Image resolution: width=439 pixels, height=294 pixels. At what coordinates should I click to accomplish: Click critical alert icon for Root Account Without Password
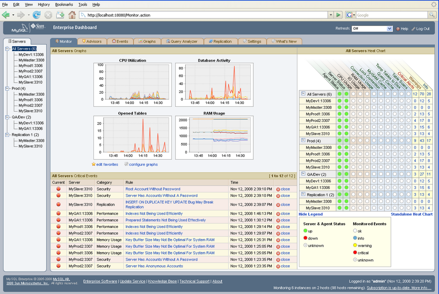(x=58, y=189)
